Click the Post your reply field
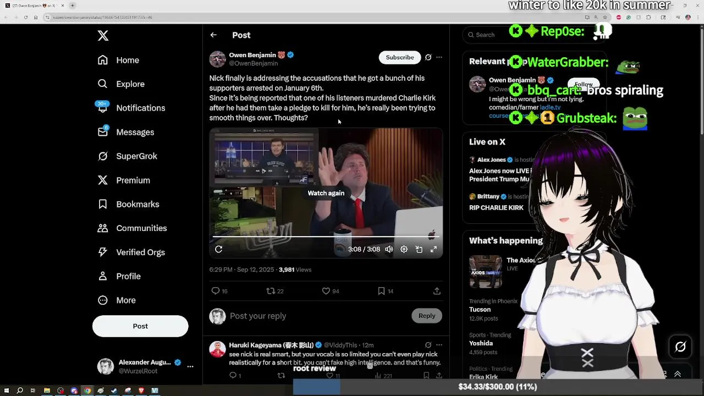Viewport: 704px width, 396px height. click(318, 316)
